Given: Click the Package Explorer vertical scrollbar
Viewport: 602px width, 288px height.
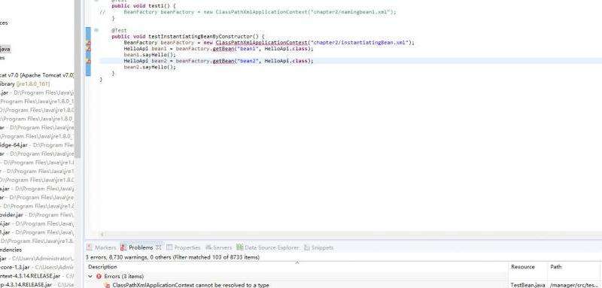Looking at the screenshot, I should click(x=78, y=79).
